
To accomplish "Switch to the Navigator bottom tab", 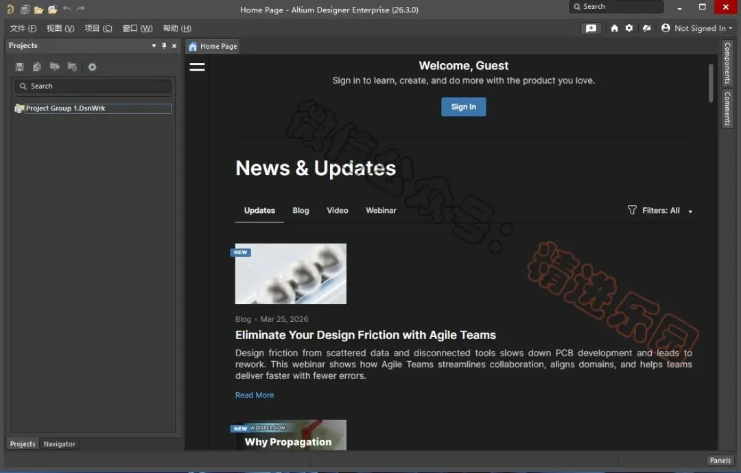I will click(x=60, y=443).
